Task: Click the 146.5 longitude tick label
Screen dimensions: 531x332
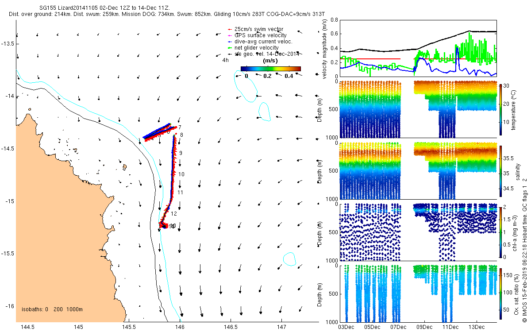Action: [231, 327]
